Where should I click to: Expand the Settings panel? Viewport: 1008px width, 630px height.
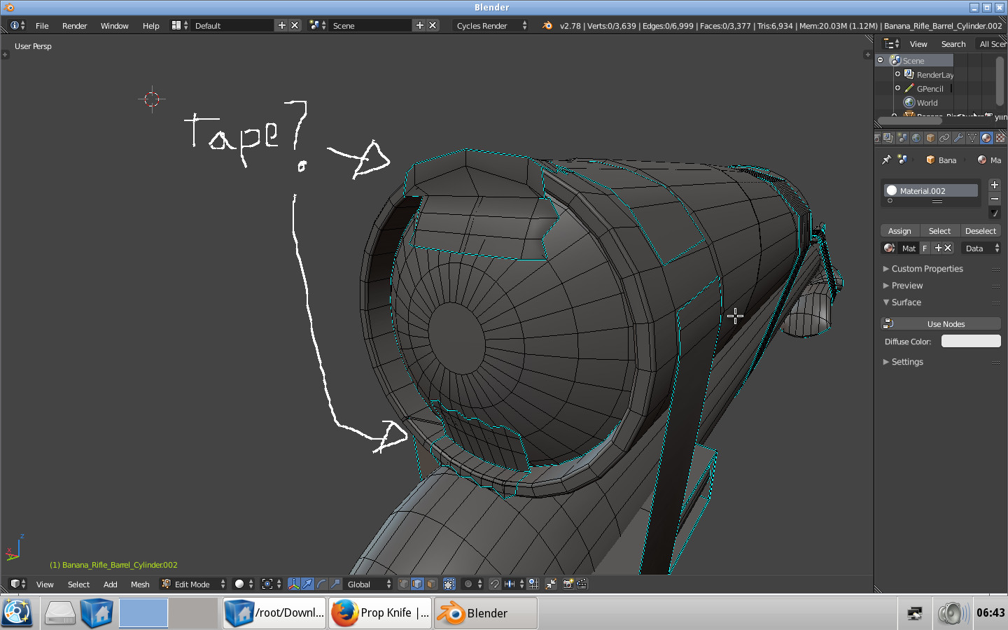[907, 362]
